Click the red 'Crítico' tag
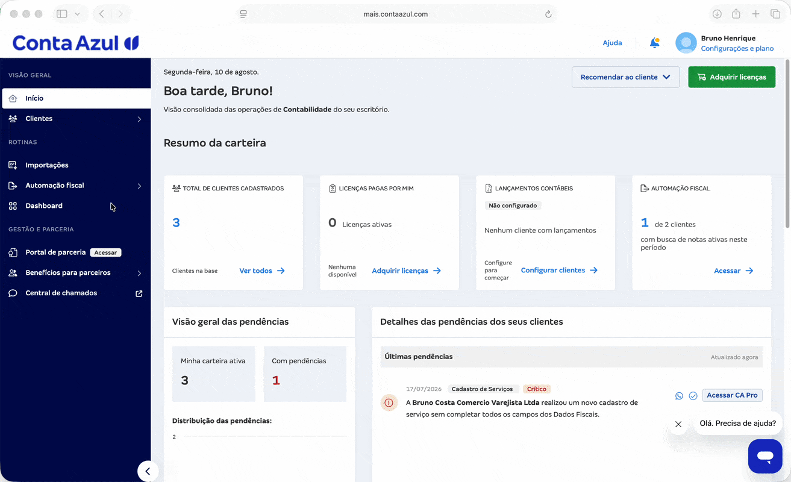 click(x=537, y=389)
